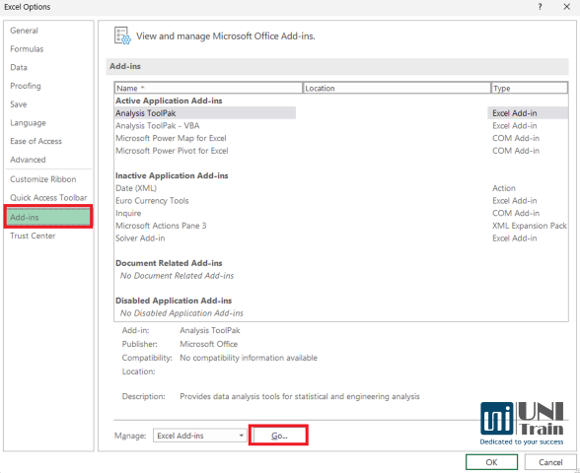This screenshot has width=580, height=473.
Task: Select the Inquire add-in row
Action: 341,213
